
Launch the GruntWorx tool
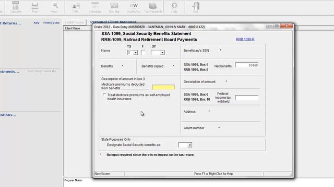tap(134, 7)
